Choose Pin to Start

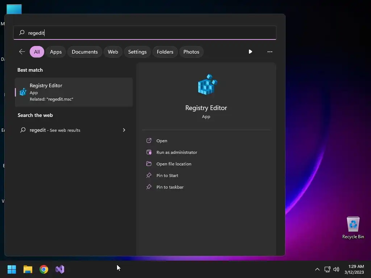(206, 176)
